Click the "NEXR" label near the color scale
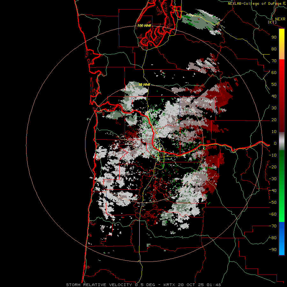Viewport: 287px width, 287px height. (x=280, y=19)
